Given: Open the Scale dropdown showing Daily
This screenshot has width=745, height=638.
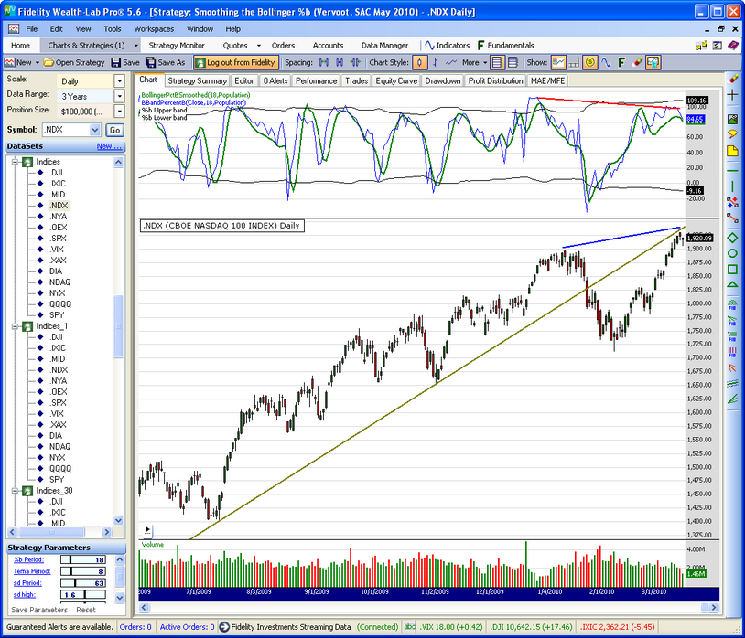Looking at the screenshot, I should tap(119, 80).
